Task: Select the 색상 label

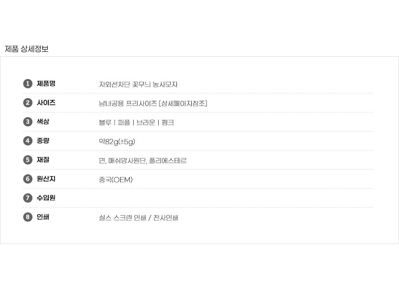Action: pos(43,122)
